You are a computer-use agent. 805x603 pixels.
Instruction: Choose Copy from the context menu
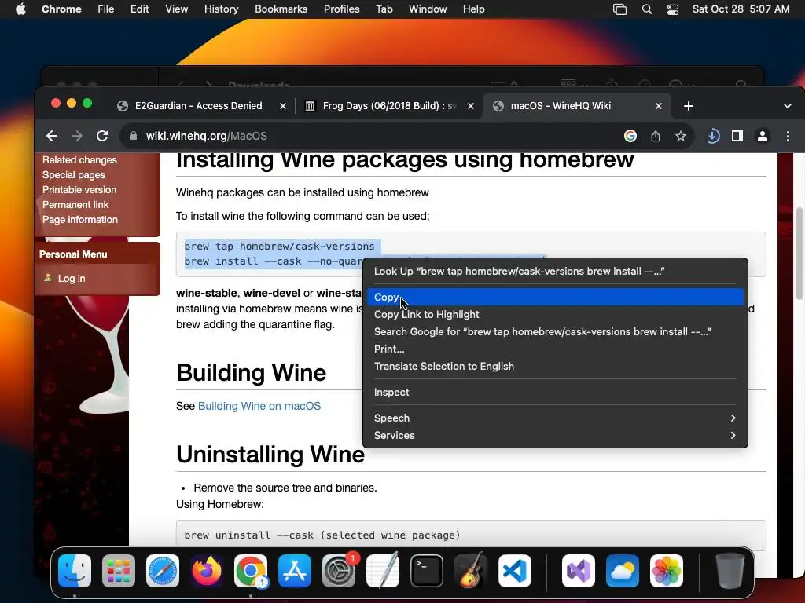click(x=556, y=298)
